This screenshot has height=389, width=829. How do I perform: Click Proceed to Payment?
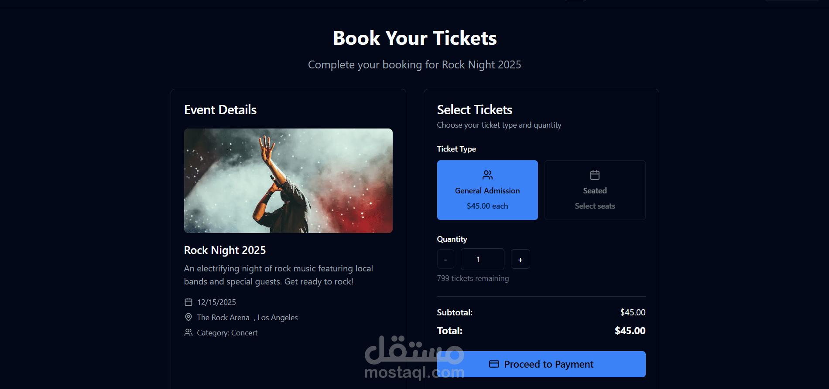click(x=541, y=364)
